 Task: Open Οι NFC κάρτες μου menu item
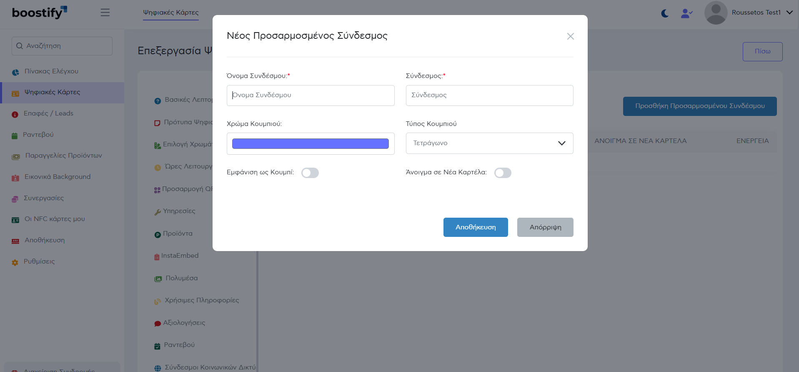55,219
